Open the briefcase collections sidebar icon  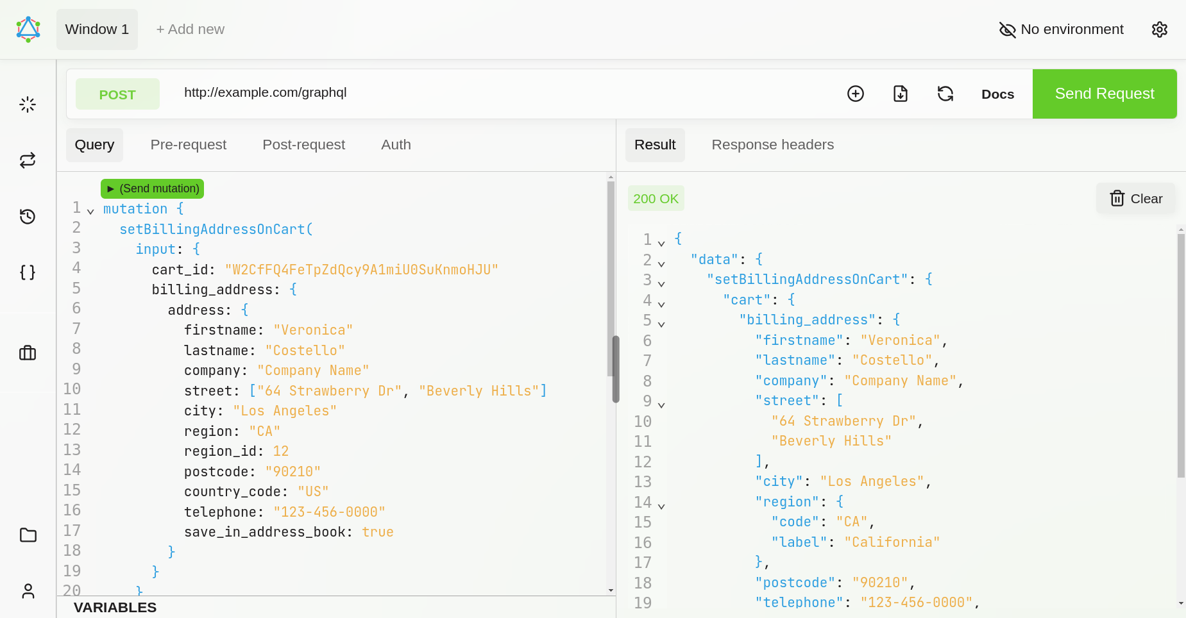click(28, 353)
